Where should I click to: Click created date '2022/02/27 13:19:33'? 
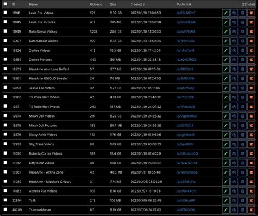click(145, 191)
